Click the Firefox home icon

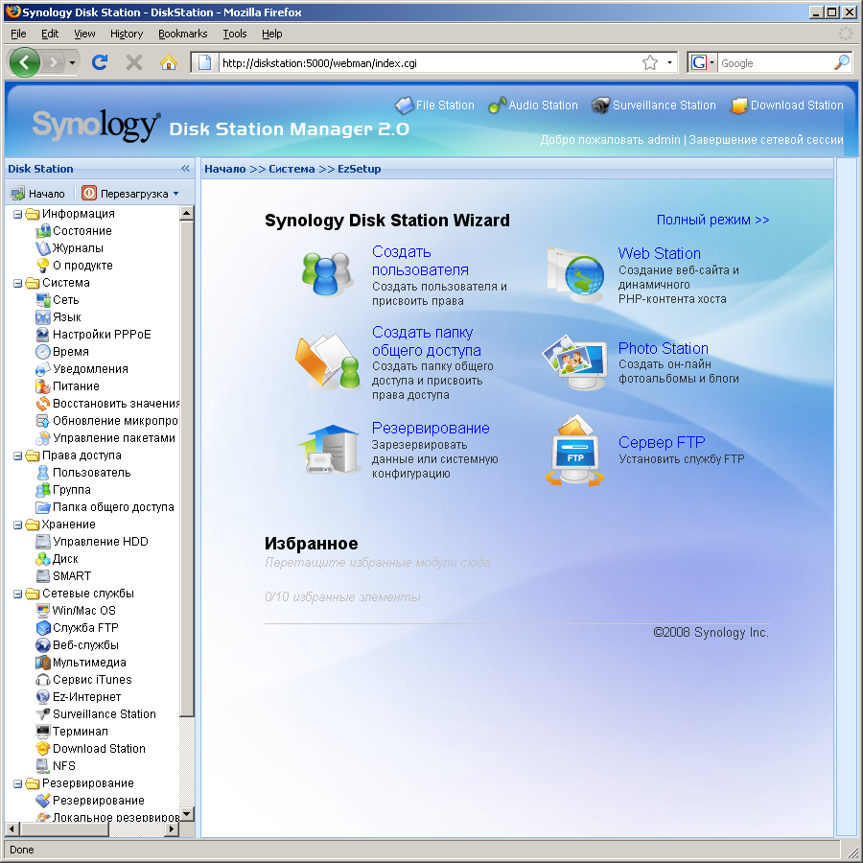[169, 62]
